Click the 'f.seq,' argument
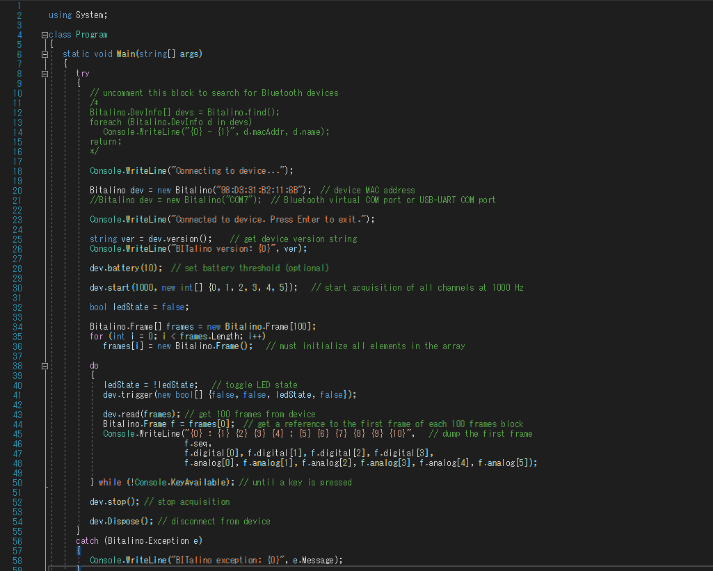This screenshot has width=713, height=571. (198, 444)
